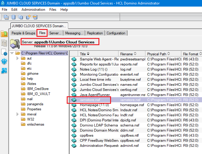This screenshot has width=202, height=154.
Task: Open the Edit menu
Action: (x=14, y=10)
